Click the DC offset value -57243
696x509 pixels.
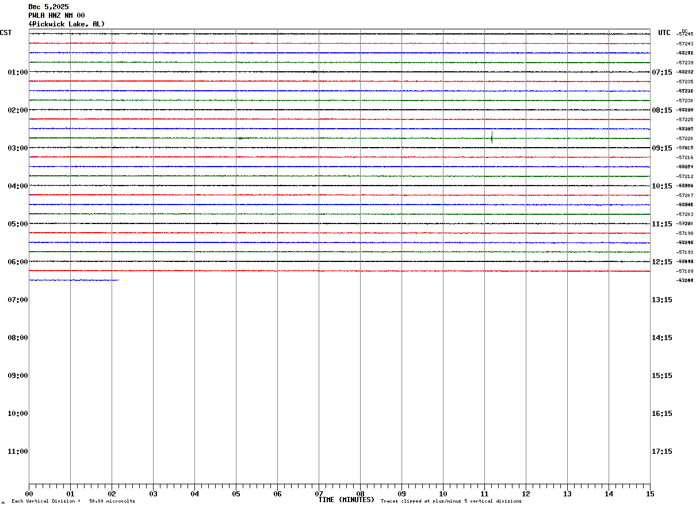click(x=684, y=44)
